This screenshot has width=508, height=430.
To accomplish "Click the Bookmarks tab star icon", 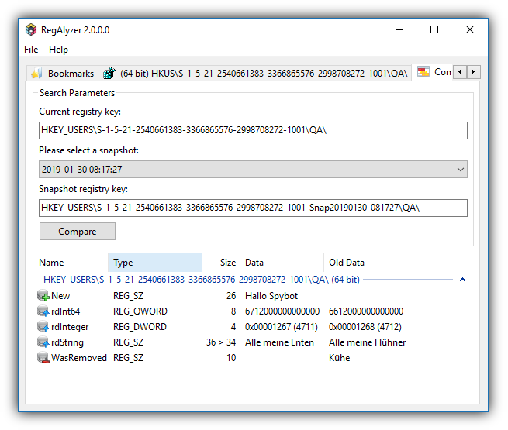I will [x=36, y=74].
